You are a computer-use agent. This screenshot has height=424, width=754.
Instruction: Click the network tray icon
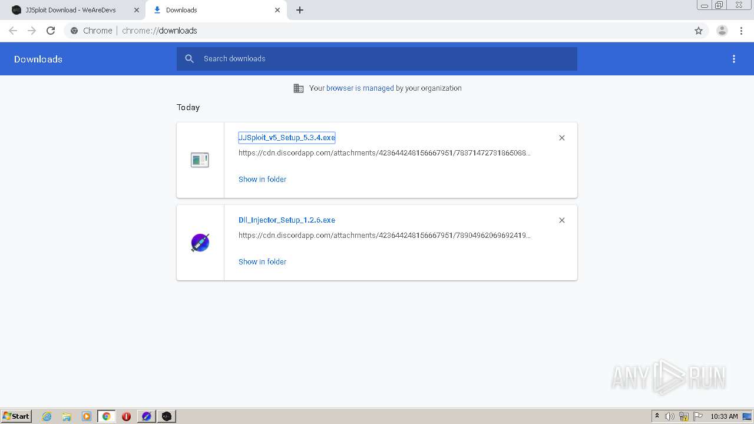click(x=684, y=416)
